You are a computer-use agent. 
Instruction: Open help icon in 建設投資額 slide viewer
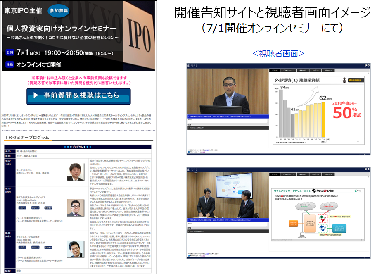(365, 65)
